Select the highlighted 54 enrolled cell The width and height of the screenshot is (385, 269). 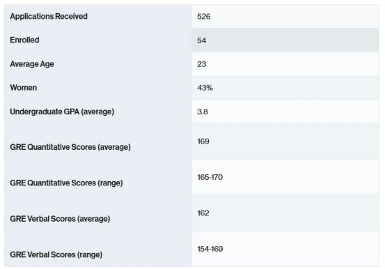click(285, 40)
